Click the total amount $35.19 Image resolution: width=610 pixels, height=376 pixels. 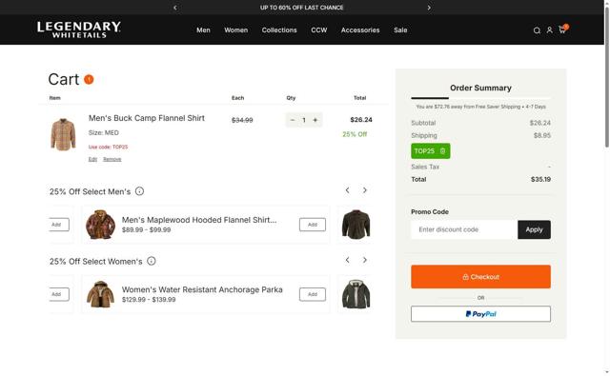(x=540, y=180)
